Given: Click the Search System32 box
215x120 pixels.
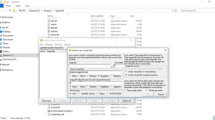Looking at the screenshot, I should click(197, 11).
